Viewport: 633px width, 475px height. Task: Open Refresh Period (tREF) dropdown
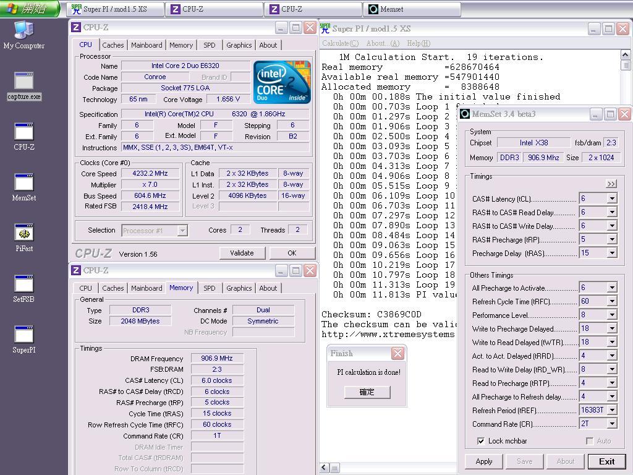pyautogui.click(x=613, y=411)
